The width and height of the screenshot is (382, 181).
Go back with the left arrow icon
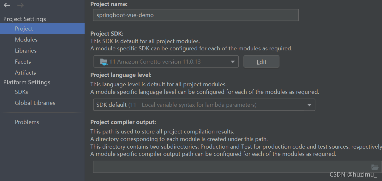tap(7, 5)
